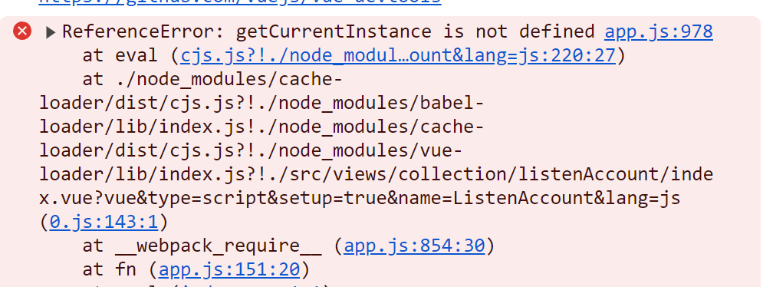
Task: Click the cut-off link below app.js:151:20
Action: pyautogui.click(x=251, y=285)
